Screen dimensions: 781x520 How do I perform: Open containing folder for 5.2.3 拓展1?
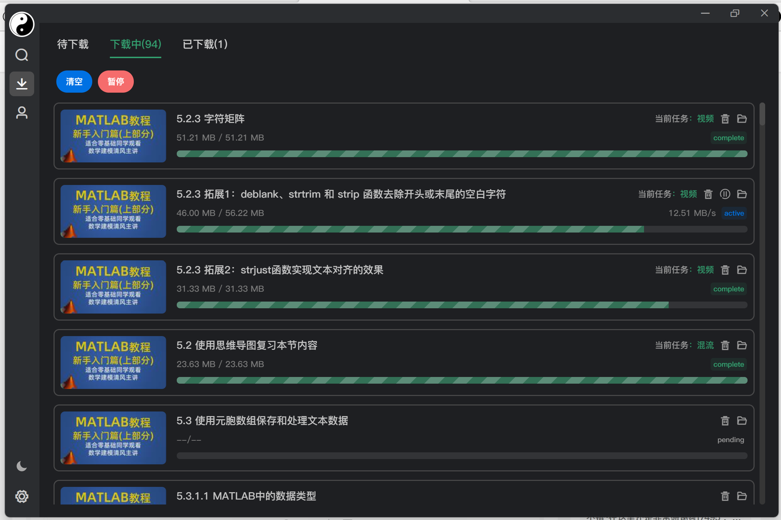coord(741,194)
